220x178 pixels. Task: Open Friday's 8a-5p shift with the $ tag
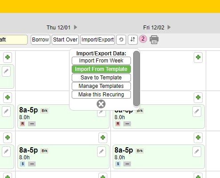click(x=159, y=157)
